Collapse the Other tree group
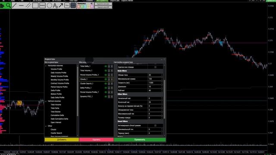Image resolution: width=276 pixels, height=155 pixels. coord(46,126)
